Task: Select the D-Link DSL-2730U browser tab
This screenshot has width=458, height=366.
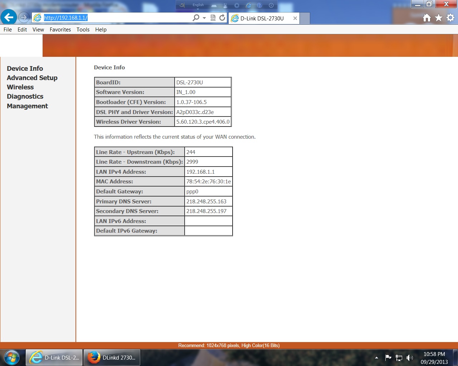Action: [x=264, y=18]
